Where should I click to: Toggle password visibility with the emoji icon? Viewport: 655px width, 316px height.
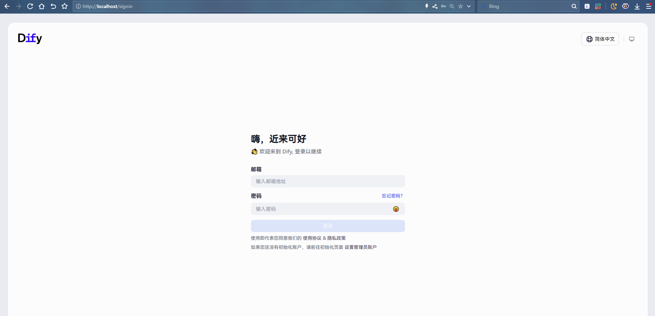[396, 209]
